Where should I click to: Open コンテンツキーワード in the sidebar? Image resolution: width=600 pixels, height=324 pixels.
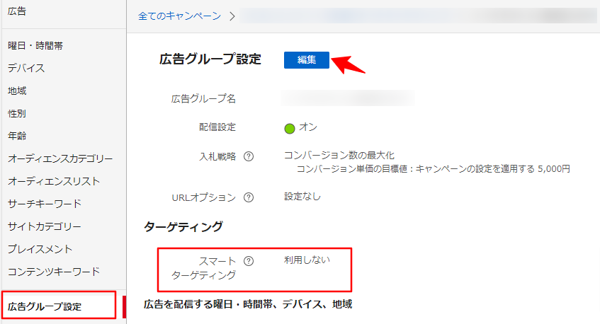pyautogui.click(x=54, y=271)
